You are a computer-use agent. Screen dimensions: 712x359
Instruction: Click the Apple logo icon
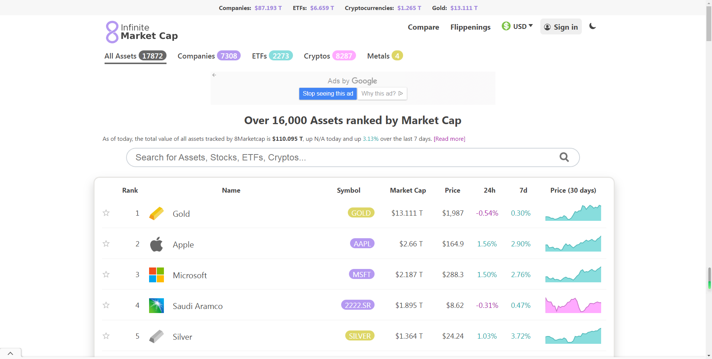[x=156, y=244]
